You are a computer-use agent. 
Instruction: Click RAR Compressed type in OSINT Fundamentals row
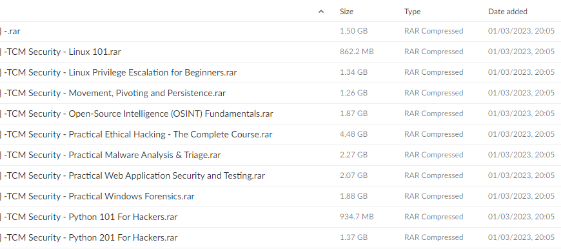[433, 114]
